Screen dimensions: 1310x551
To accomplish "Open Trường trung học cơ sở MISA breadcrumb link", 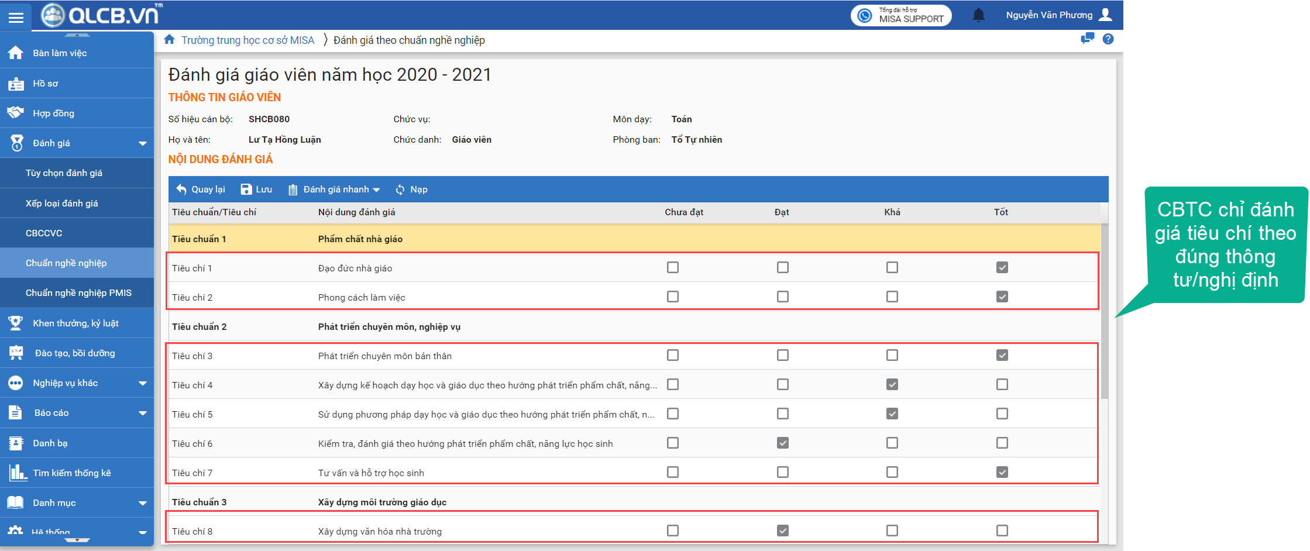I will tap(247, 40).
